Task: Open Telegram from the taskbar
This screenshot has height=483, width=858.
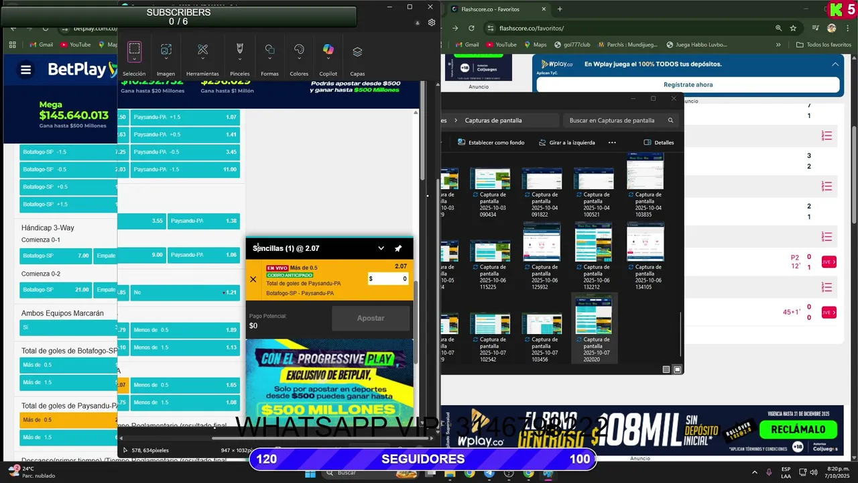Action: tap(488, 473)
